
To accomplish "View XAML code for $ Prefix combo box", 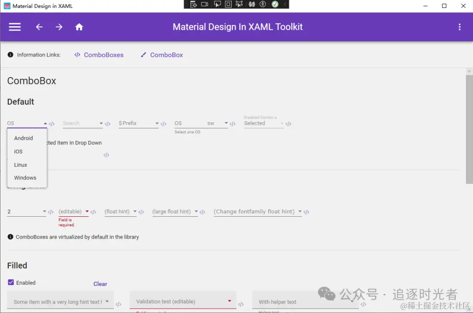I will tap(163, 123).
